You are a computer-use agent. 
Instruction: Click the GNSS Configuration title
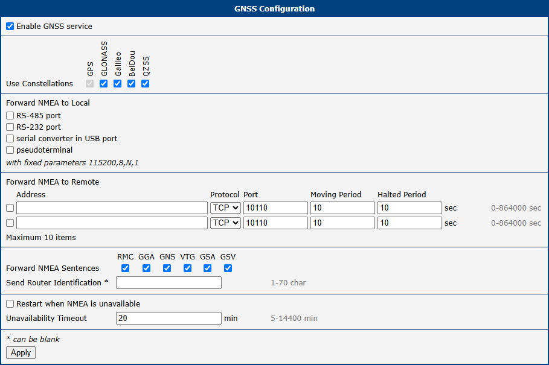pos(274,8)
